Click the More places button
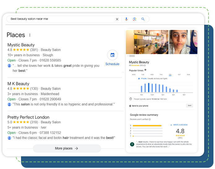This screenshot has height=169, width=215. pos(67,148)
